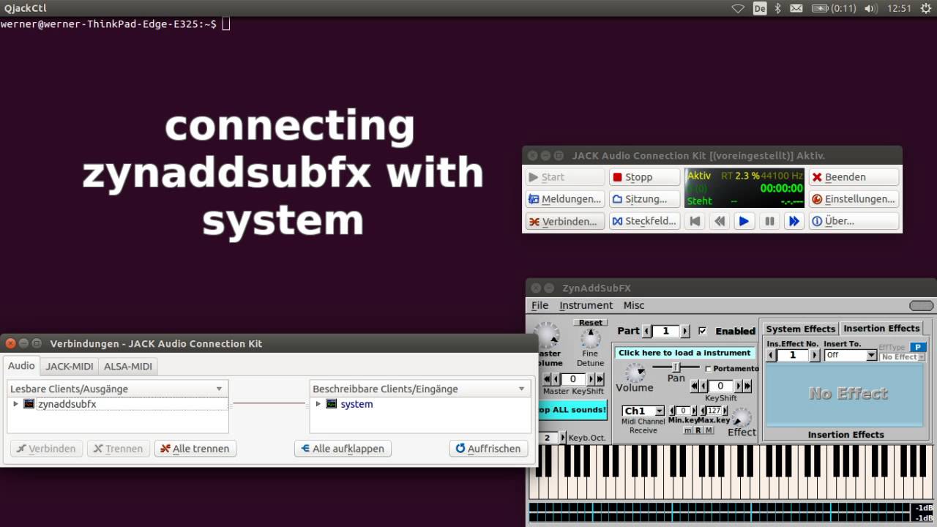Click m button under Min.key
The width and height of the screenshot is (937, 527).
pyautogui.click(x=687, y=430)
